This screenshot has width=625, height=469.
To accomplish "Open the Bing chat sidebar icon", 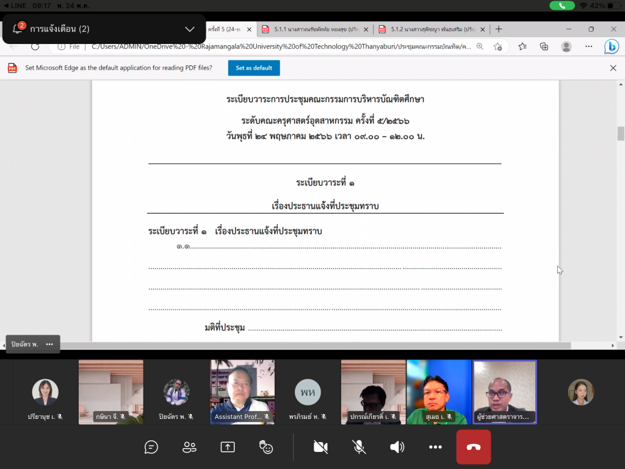I will 611,46.
